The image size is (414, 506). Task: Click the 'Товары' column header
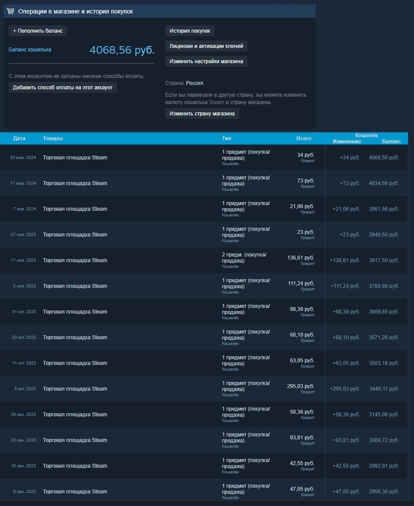pos(53,138)
